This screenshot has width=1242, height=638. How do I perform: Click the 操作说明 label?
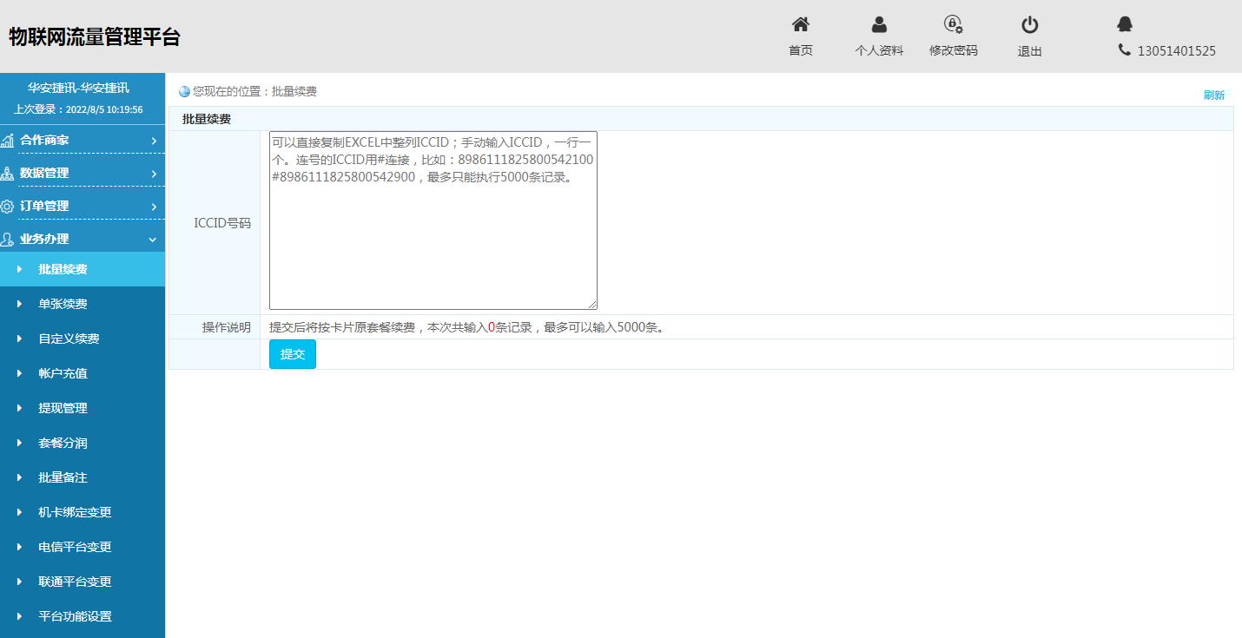coord(227,327)
